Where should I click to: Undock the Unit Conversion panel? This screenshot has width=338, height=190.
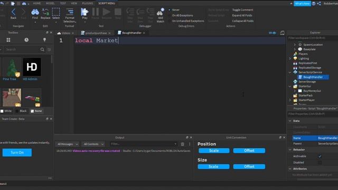click(x=280, y=137)
